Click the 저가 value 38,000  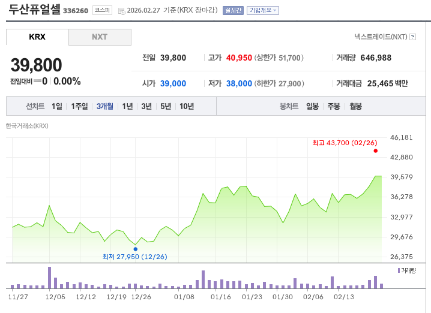239,83
